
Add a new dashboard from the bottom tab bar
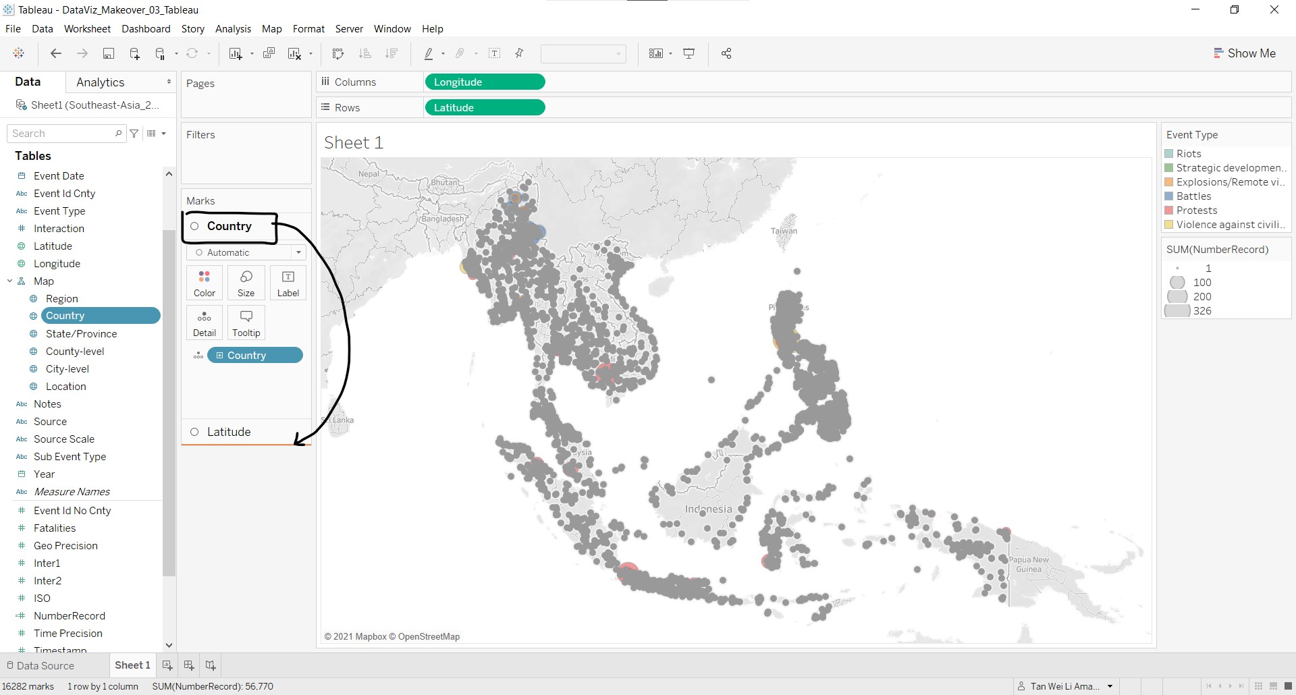coord(189,665)
